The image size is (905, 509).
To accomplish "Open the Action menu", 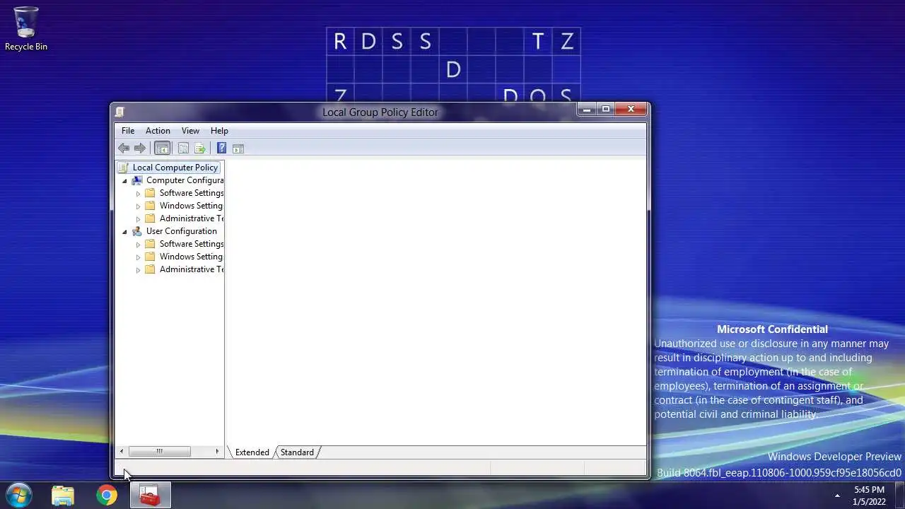I will (x=158, y=131).
